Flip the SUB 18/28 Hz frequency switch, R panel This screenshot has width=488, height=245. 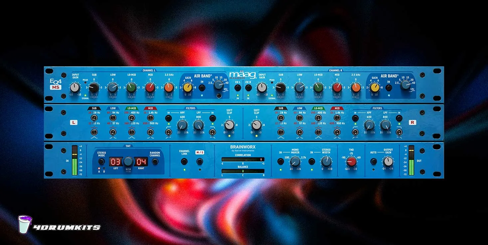click(281, 118)
